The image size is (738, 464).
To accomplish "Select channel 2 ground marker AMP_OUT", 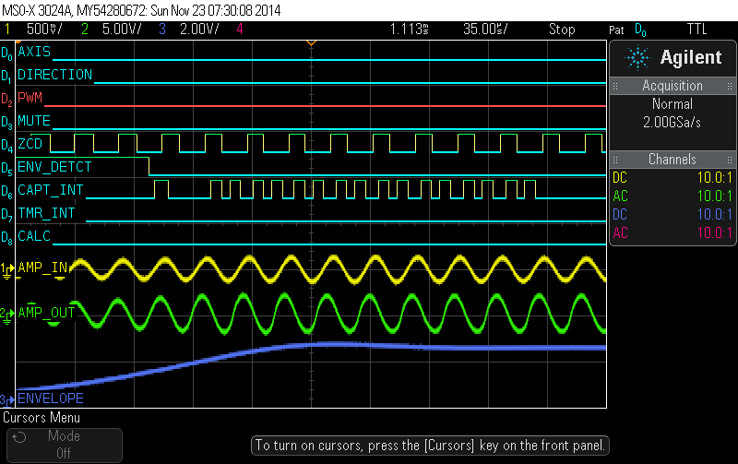I will 8,313.
